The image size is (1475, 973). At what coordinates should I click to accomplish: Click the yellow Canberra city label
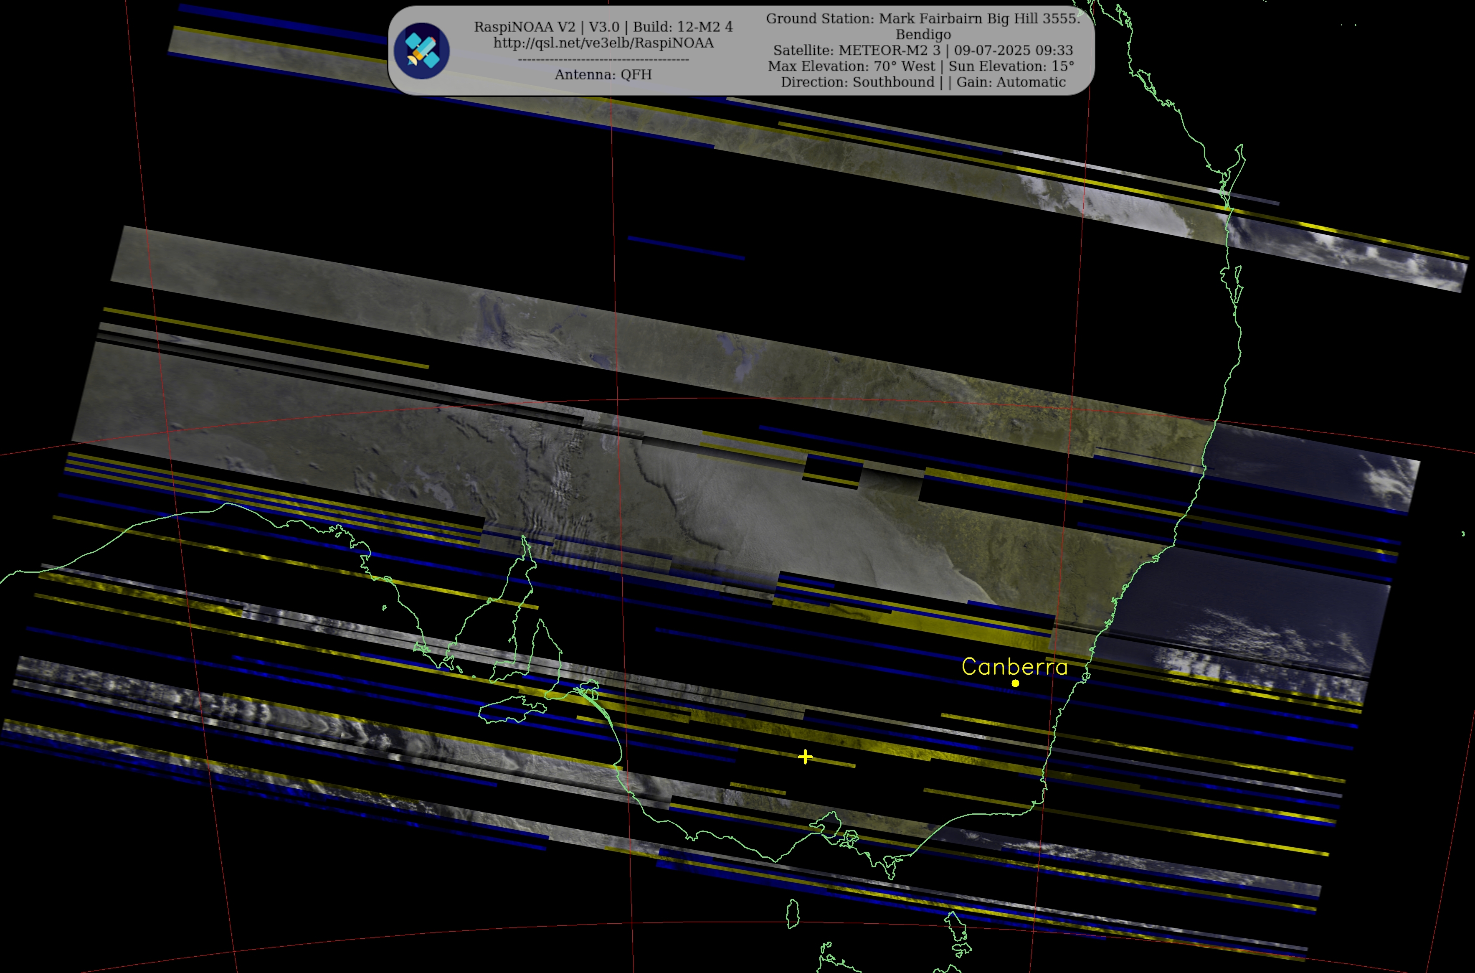[x=1014, y=667]
